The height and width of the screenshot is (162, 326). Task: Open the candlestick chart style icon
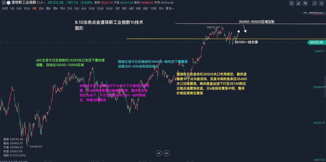[x=305, y=3]
